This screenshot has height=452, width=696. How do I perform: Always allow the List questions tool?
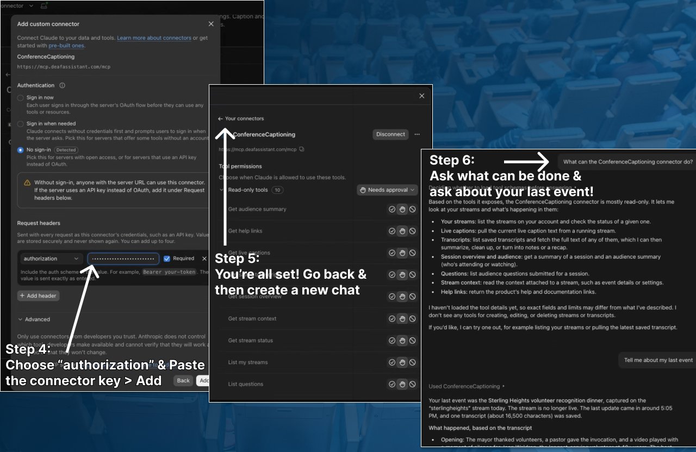tap(391, 384)
